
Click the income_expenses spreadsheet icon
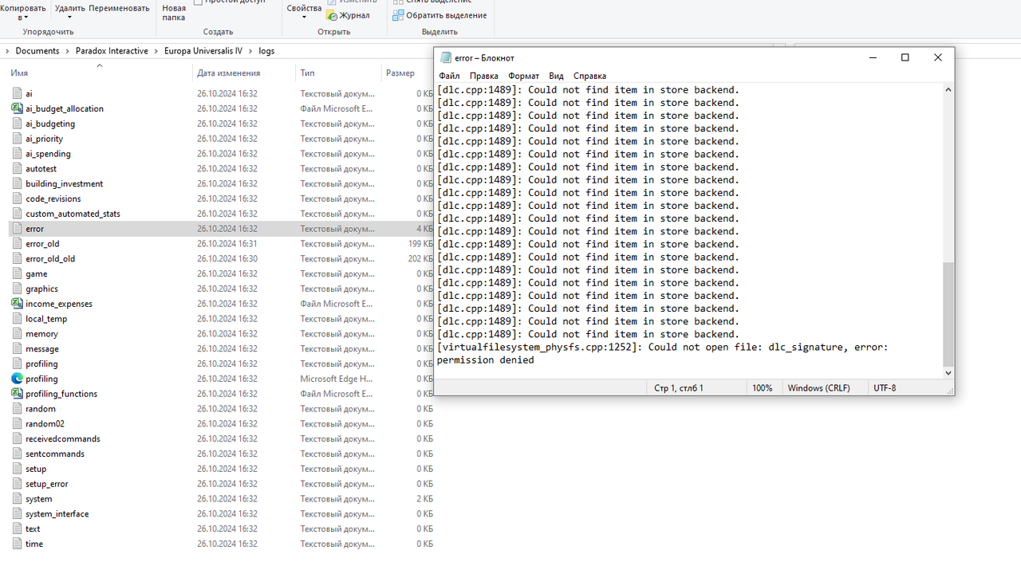pos(18,304)
